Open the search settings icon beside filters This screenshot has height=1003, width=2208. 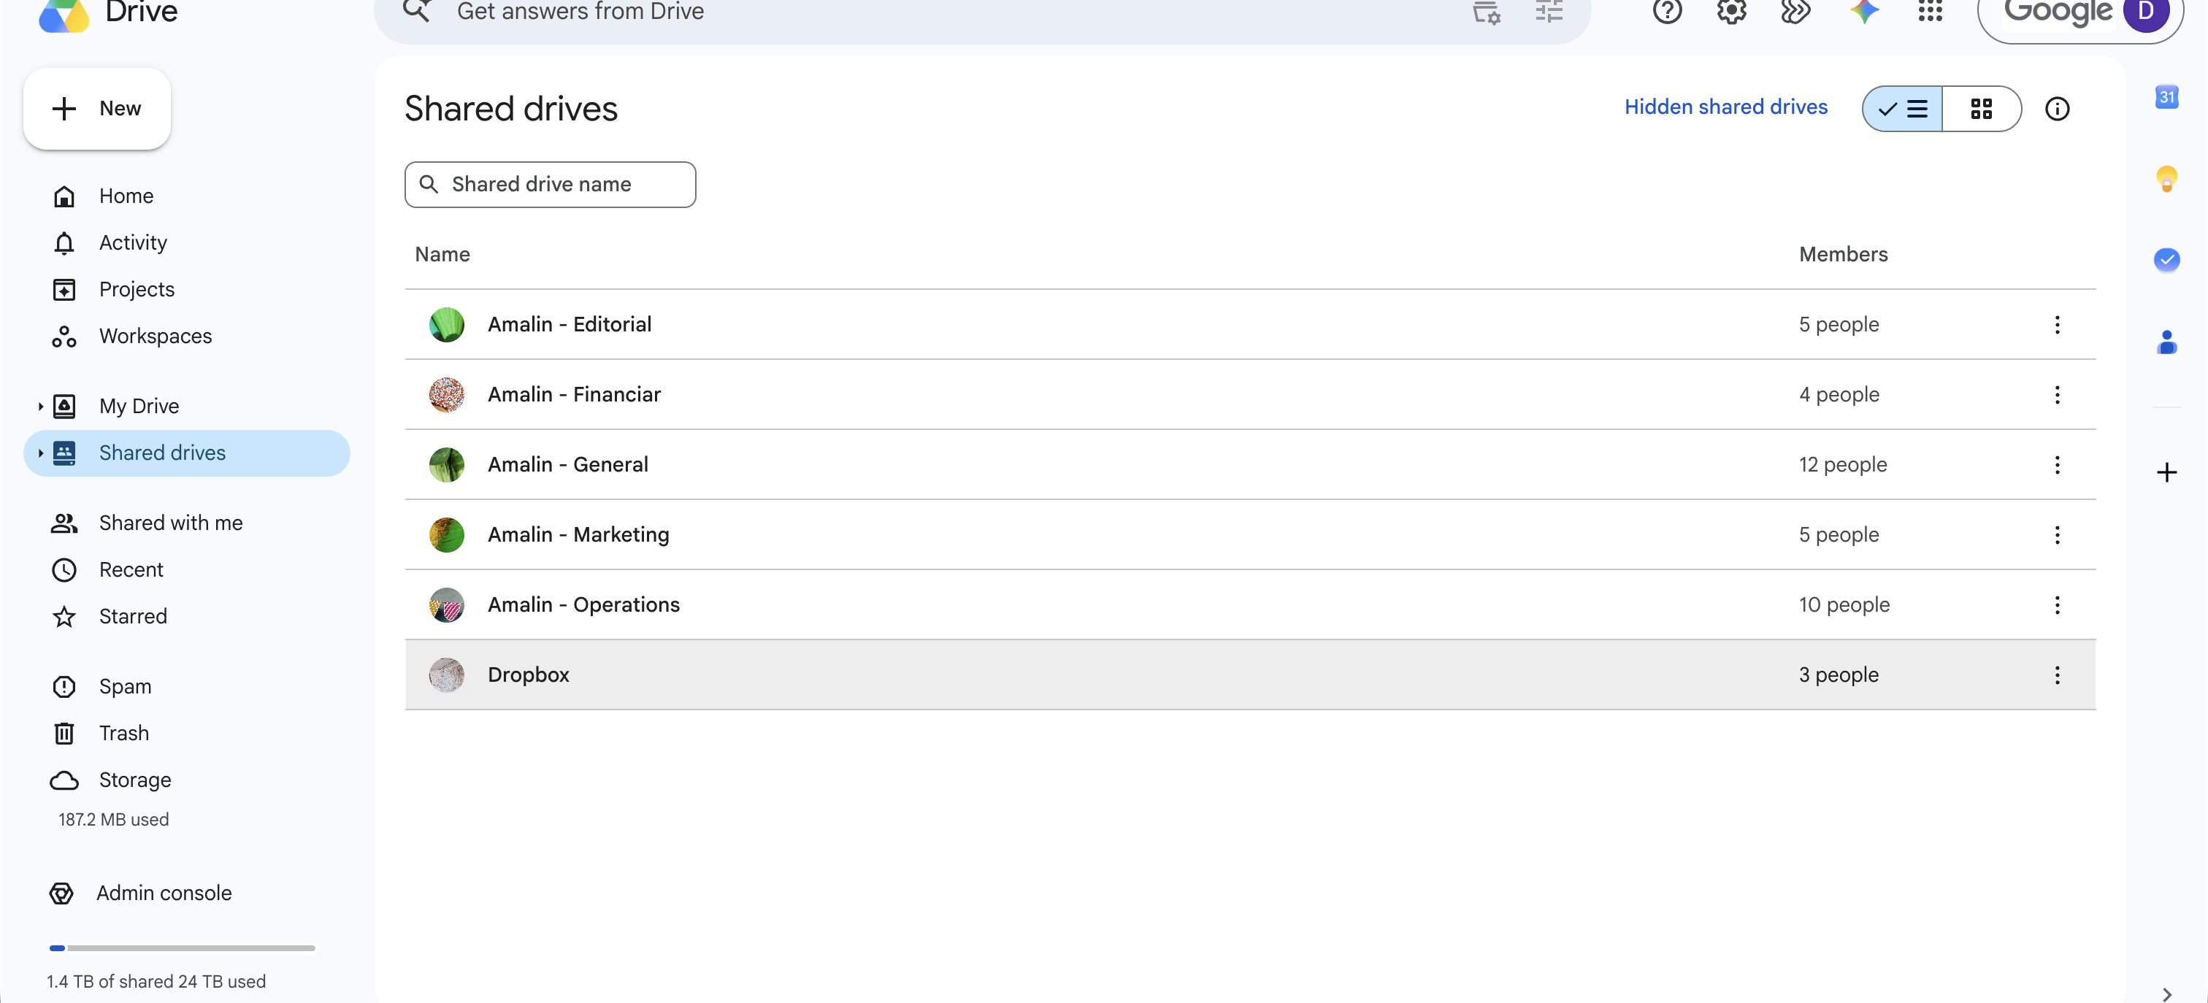tap(1487, 12)
